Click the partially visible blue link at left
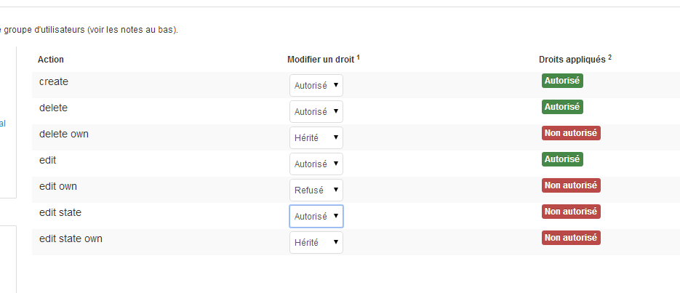 pos(3,124)
